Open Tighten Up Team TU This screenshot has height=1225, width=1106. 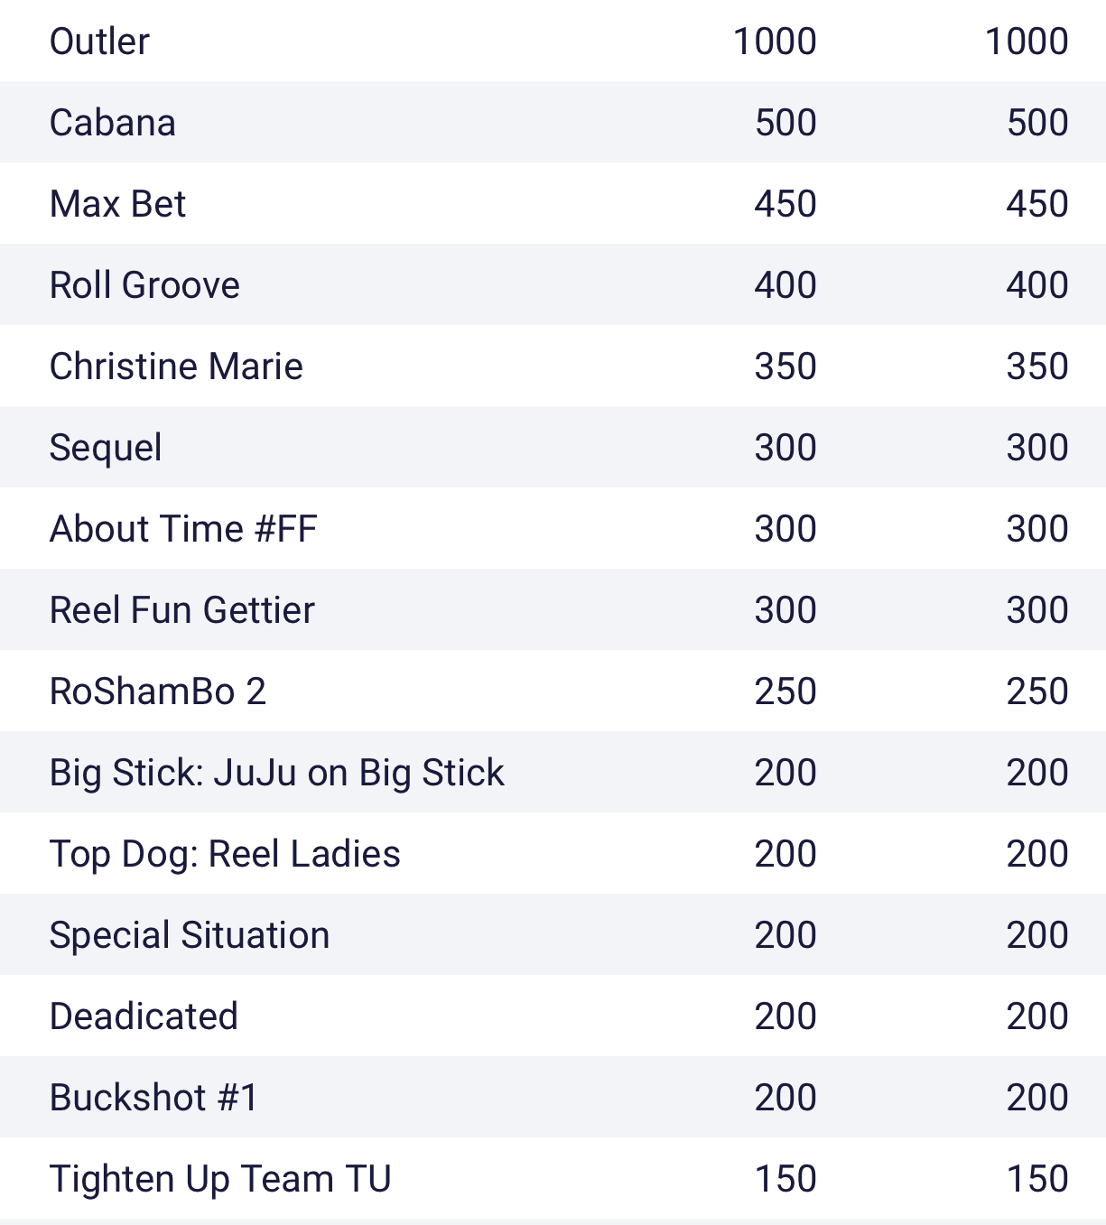pyautogui.click(x=221, y=1179)
